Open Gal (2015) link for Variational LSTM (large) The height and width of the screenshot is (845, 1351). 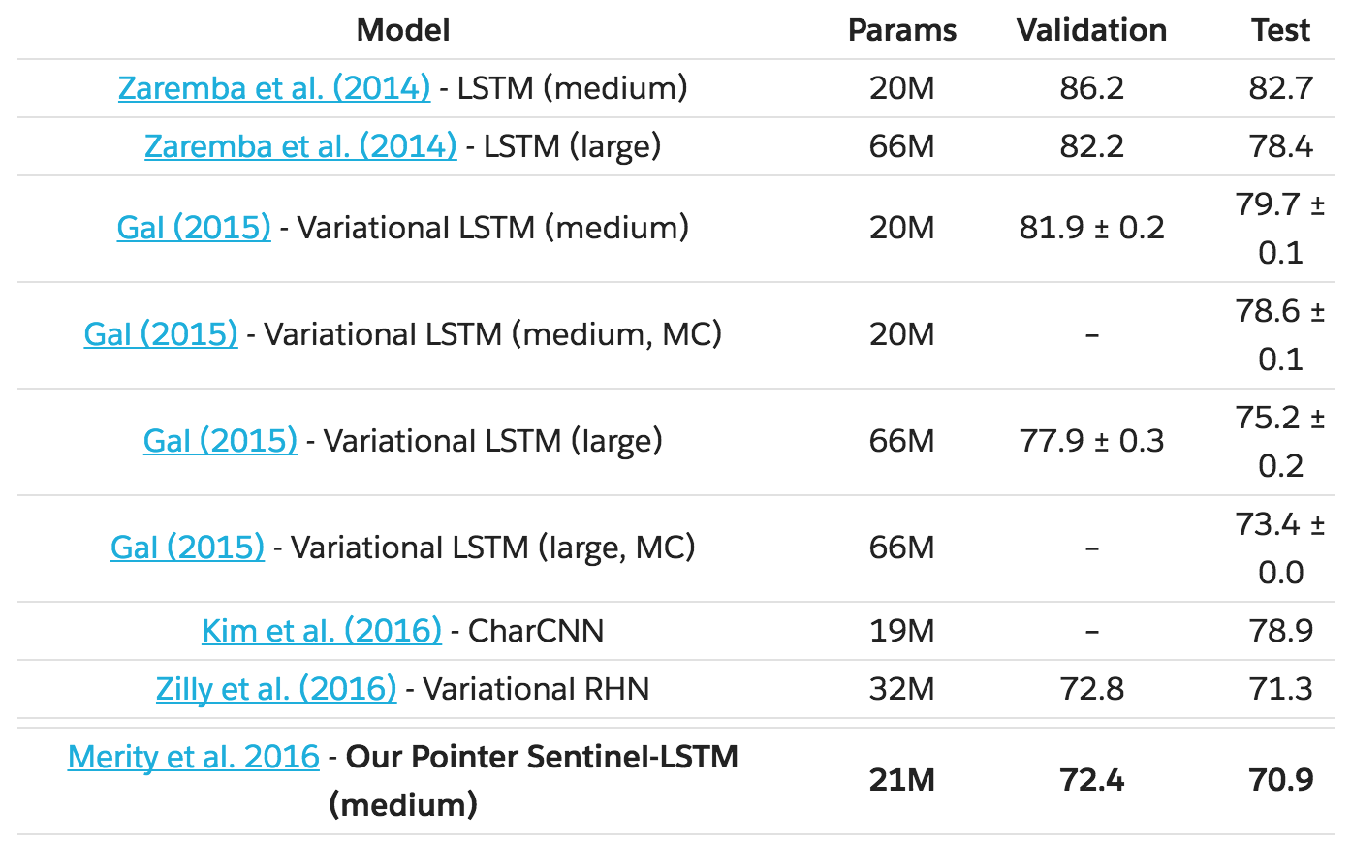coord(220,441)
